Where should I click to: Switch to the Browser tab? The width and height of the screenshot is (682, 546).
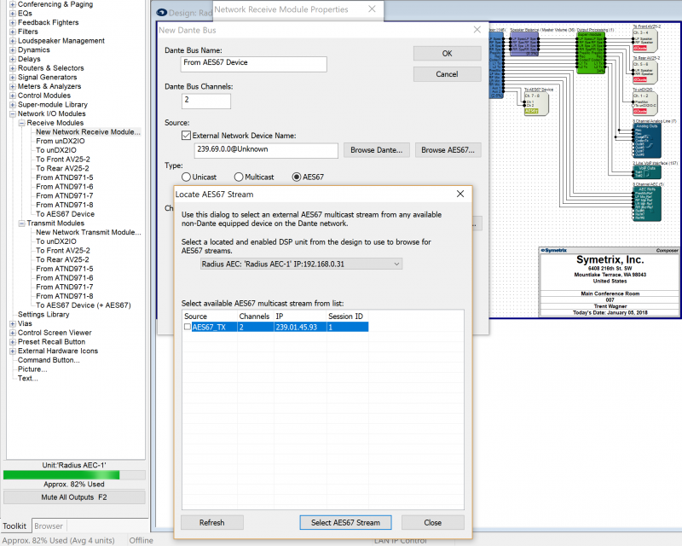(x=49, y=526)
